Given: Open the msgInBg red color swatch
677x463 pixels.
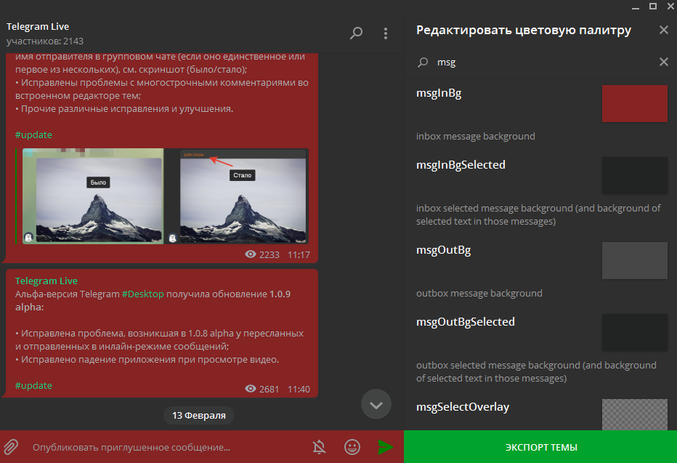Looking at the screenshot, I should (x=634, y=103).
